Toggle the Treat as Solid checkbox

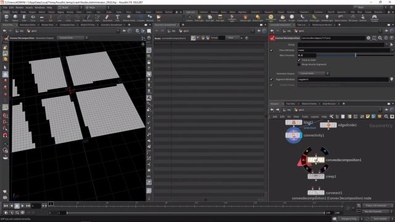[299, 60]
